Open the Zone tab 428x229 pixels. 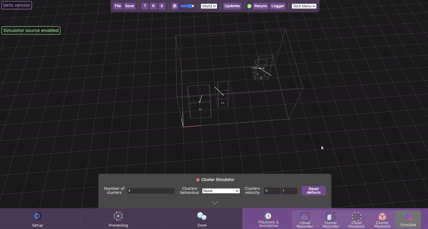coord(202,219)
